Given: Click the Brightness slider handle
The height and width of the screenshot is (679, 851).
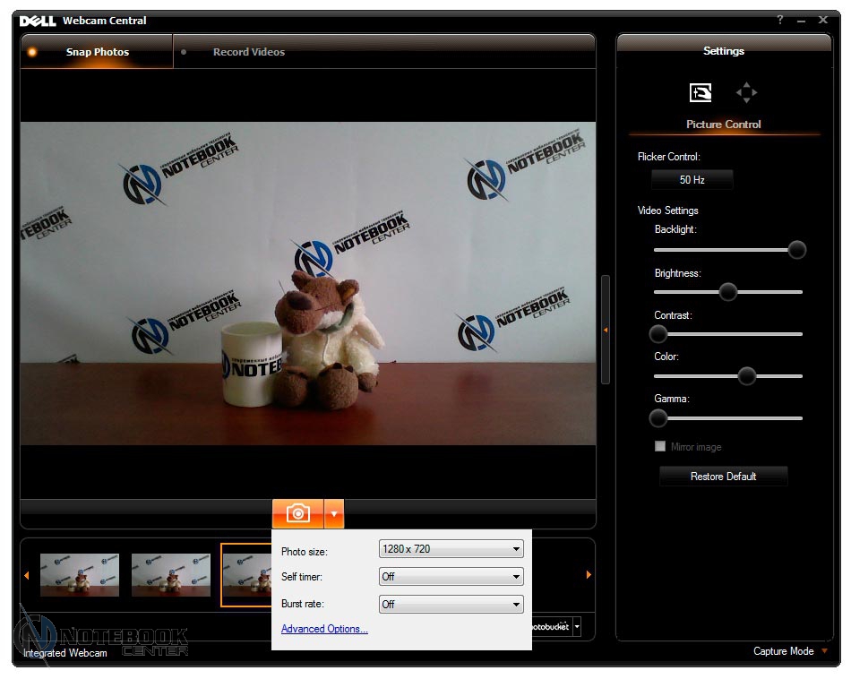Looking at the screenshot, I should (727, 292).
